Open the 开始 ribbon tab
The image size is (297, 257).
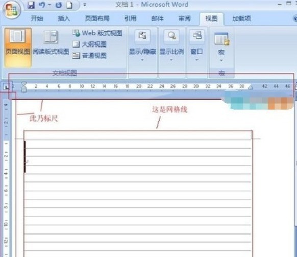click(37, 18)
